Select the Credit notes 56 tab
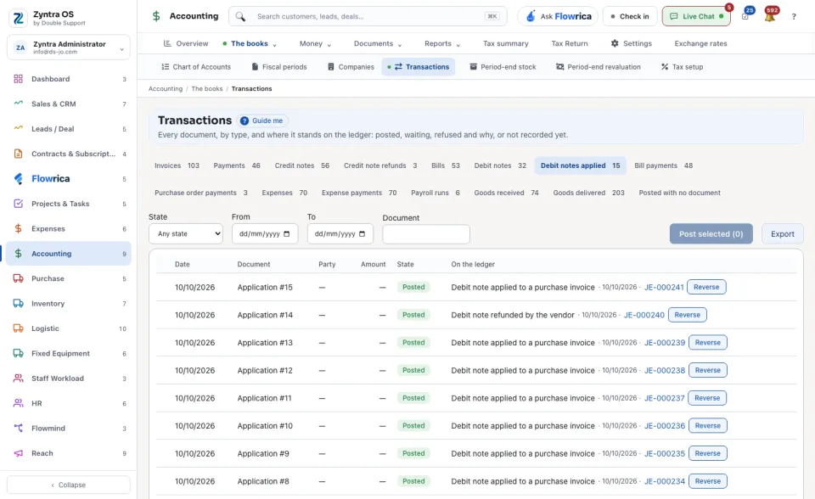 [x=302, y=165]
